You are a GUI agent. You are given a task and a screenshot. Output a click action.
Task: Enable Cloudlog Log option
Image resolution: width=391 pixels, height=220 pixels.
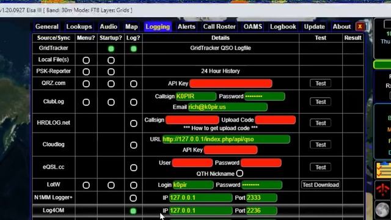[x=134, y=145]
